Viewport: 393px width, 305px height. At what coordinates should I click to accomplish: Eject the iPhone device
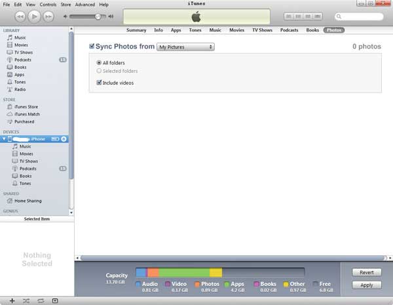pyautogui.click(x=64, y=139)
